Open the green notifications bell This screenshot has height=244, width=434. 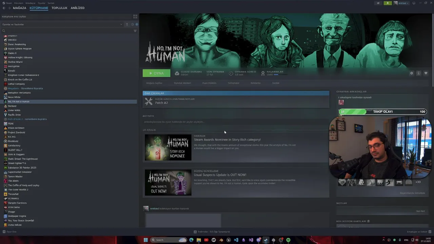coord(388,3)
